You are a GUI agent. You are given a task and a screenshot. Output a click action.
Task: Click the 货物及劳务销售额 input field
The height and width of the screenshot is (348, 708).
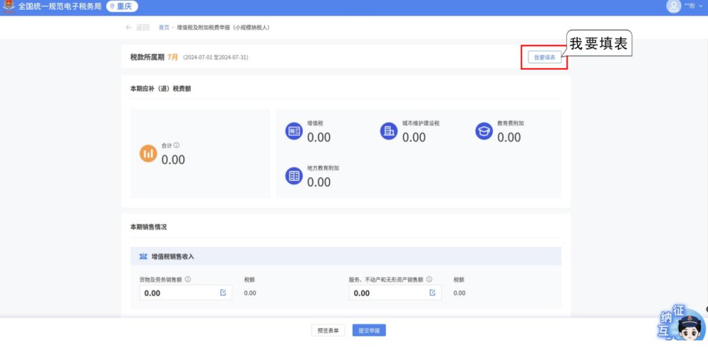pyautogui.click(x=177, y=293)
